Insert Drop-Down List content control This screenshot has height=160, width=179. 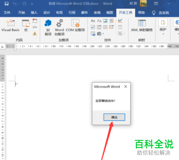105,27
